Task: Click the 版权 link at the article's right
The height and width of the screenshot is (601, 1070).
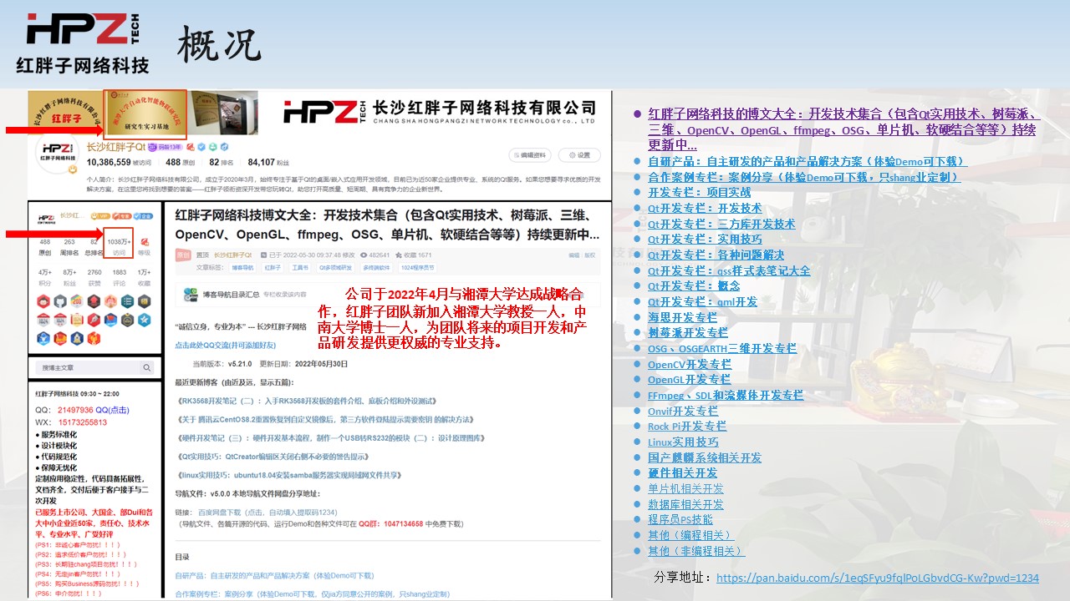Action: click(590, 255)
